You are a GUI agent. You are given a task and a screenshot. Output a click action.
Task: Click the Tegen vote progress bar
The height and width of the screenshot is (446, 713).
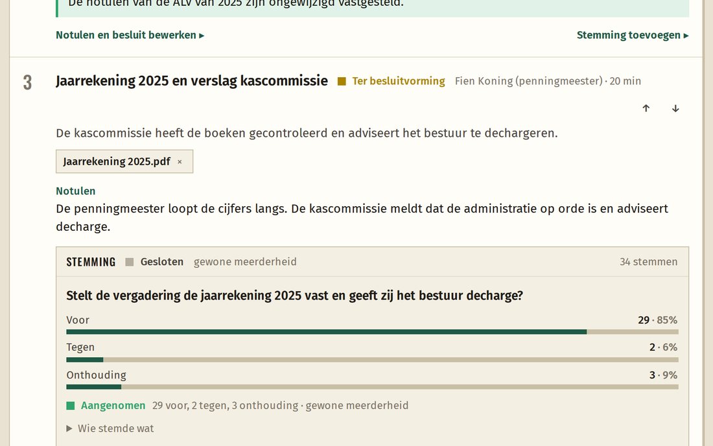pos(373,360)
